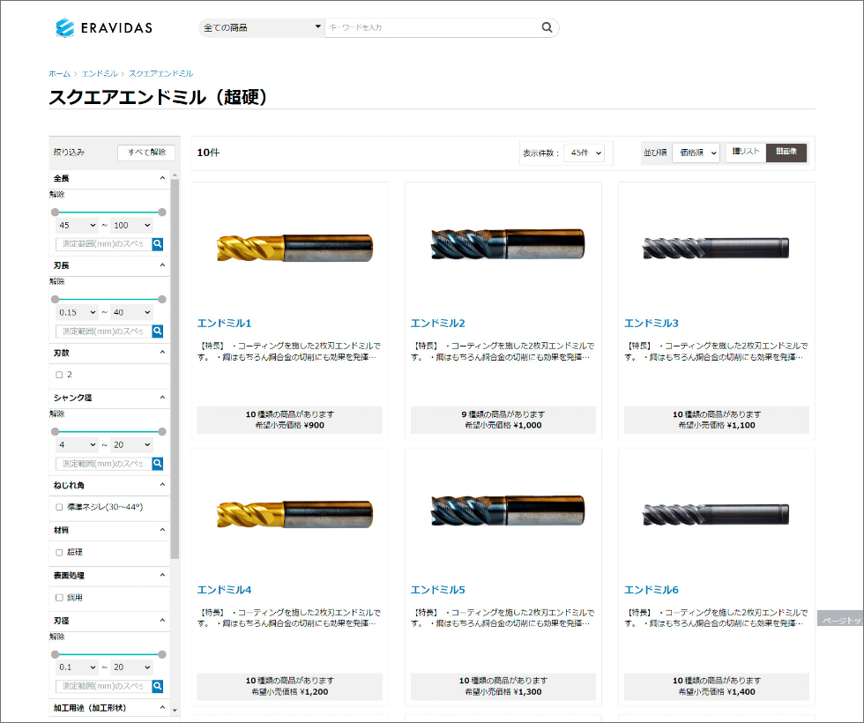Open the 全長 minimum value dropdown (45)

tap(78, 225)
